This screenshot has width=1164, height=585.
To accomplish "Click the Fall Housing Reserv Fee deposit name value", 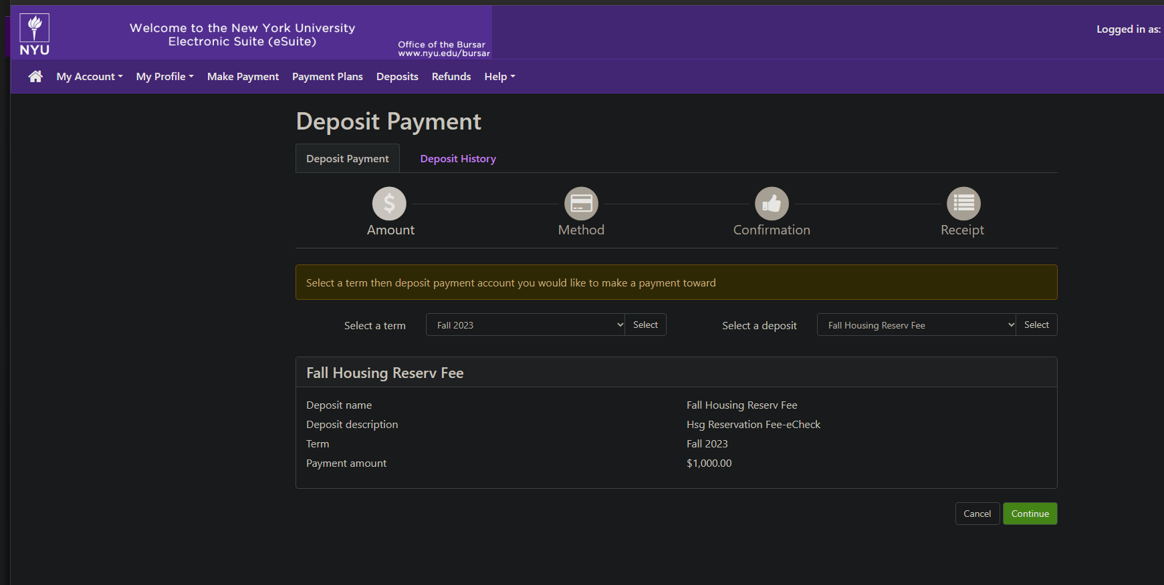I will (742, 405).
